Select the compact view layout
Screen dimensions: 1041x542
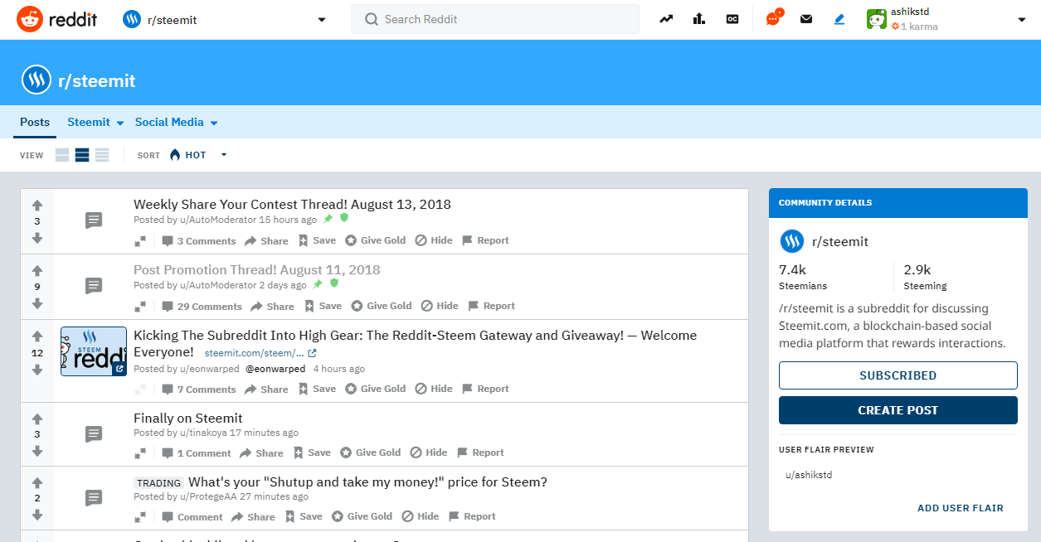[102, 155]
